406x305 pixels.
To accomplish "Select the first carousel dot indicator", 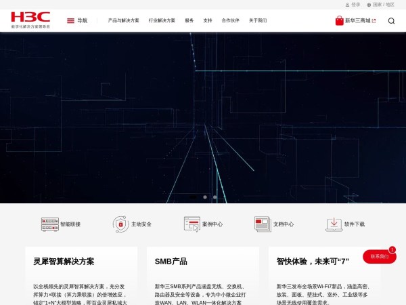I will (205, 197).
